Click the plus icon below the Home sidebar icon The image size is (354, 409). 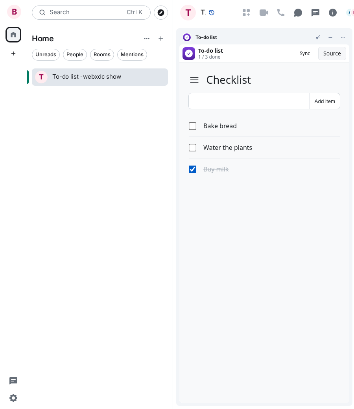pos(13,53)
